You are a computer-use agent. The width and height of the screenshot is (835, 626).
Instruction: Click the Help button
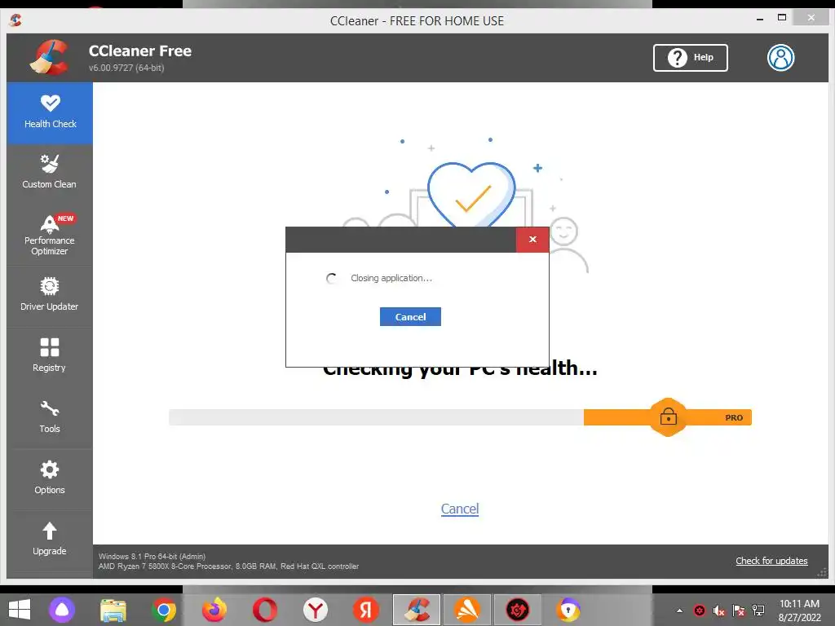point(690,58)
